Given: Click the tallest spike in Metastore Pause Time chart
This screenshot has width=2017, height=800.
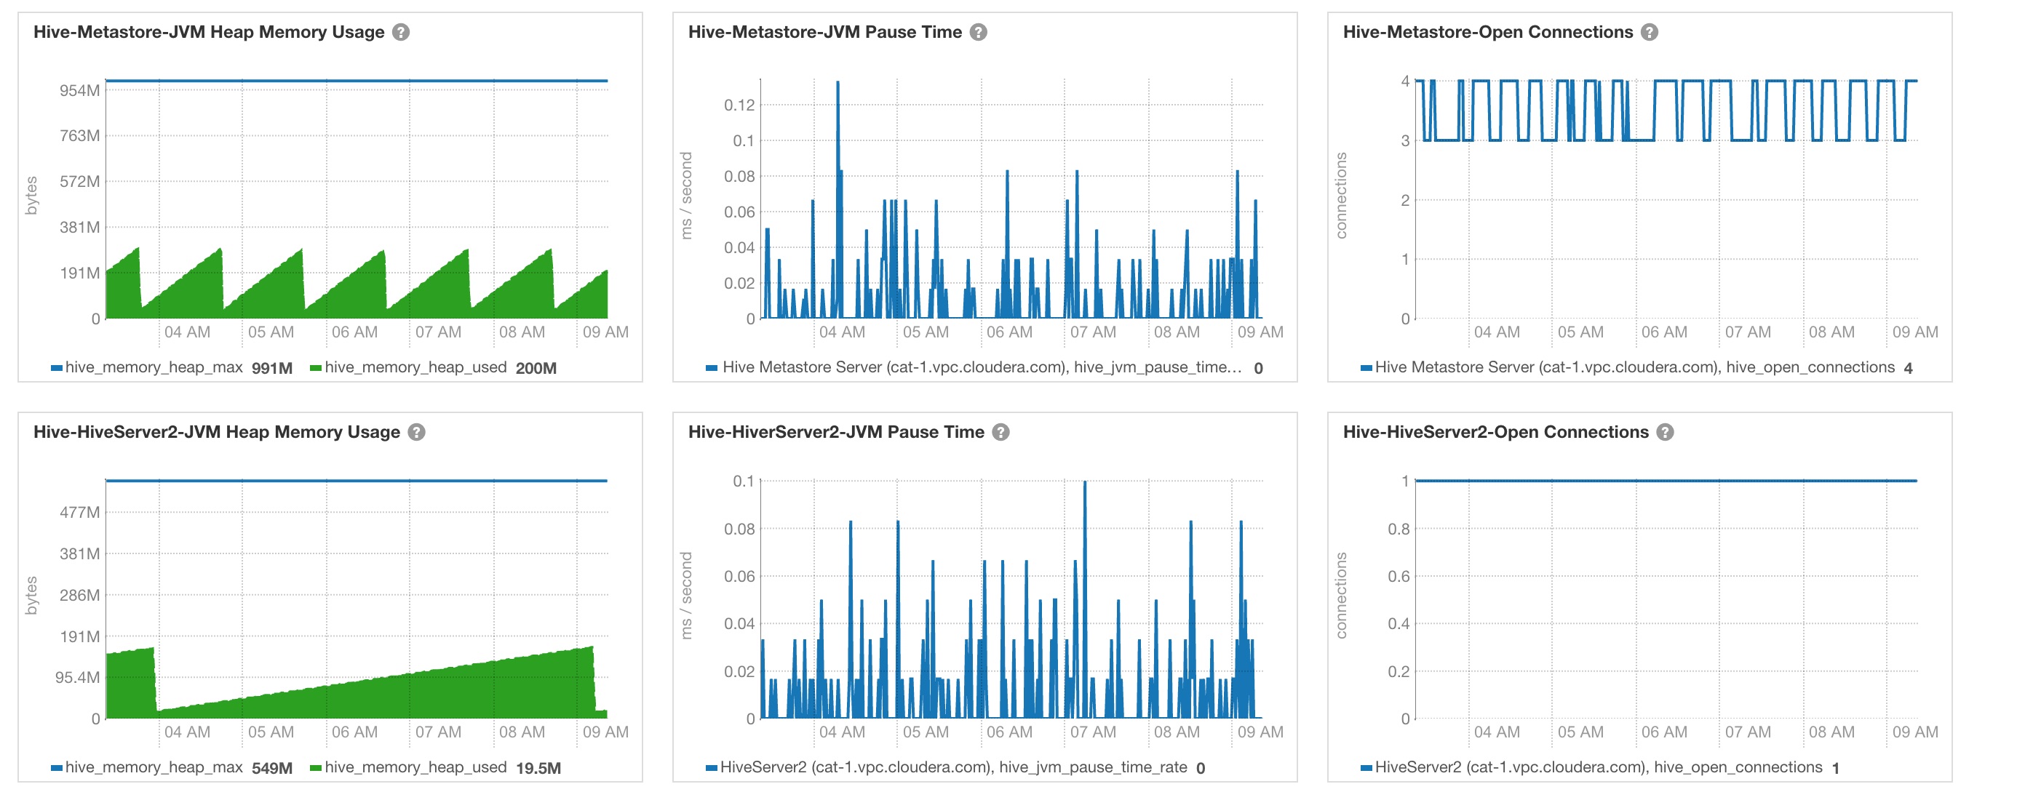Looking at the screenshot, I should tap(838, 84).
